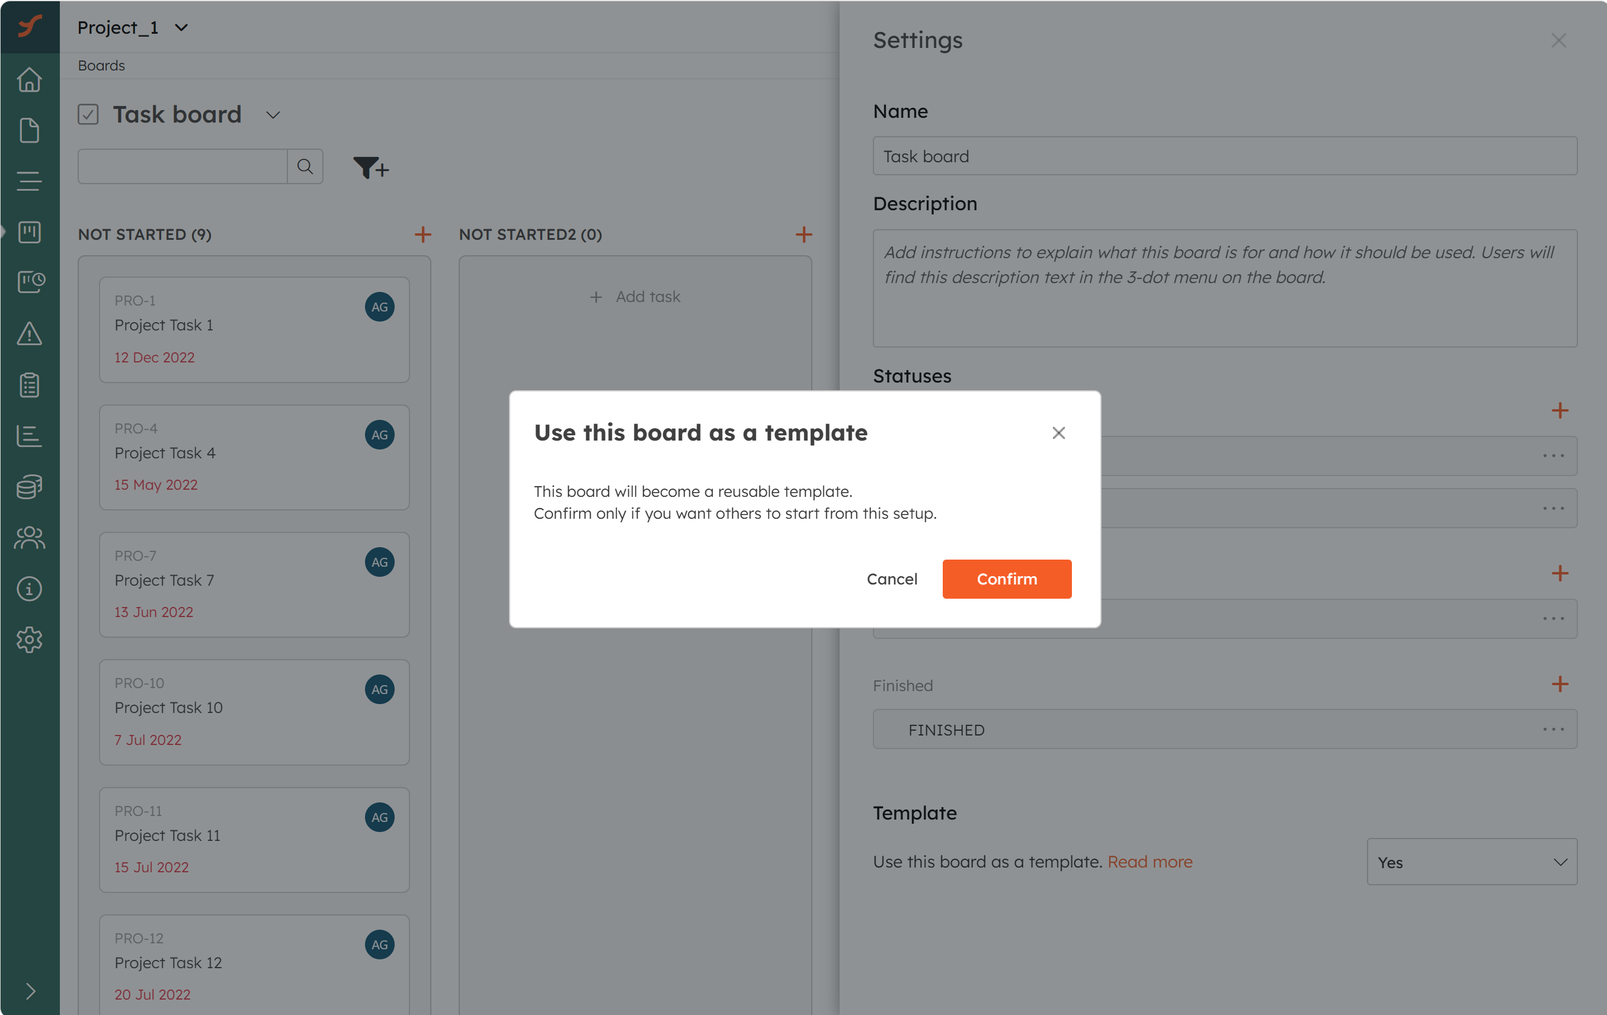Open the board with clock icon
The image size is (1607, 1015).
tap(31, 282)
